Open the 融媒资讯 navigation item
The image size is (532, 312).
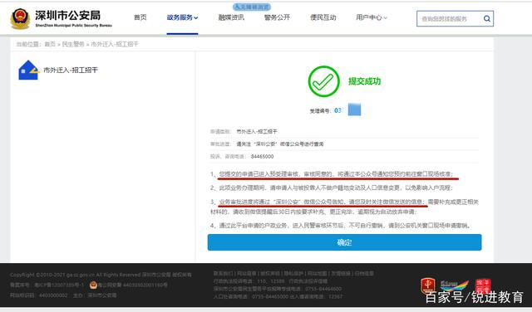(231, 17)
